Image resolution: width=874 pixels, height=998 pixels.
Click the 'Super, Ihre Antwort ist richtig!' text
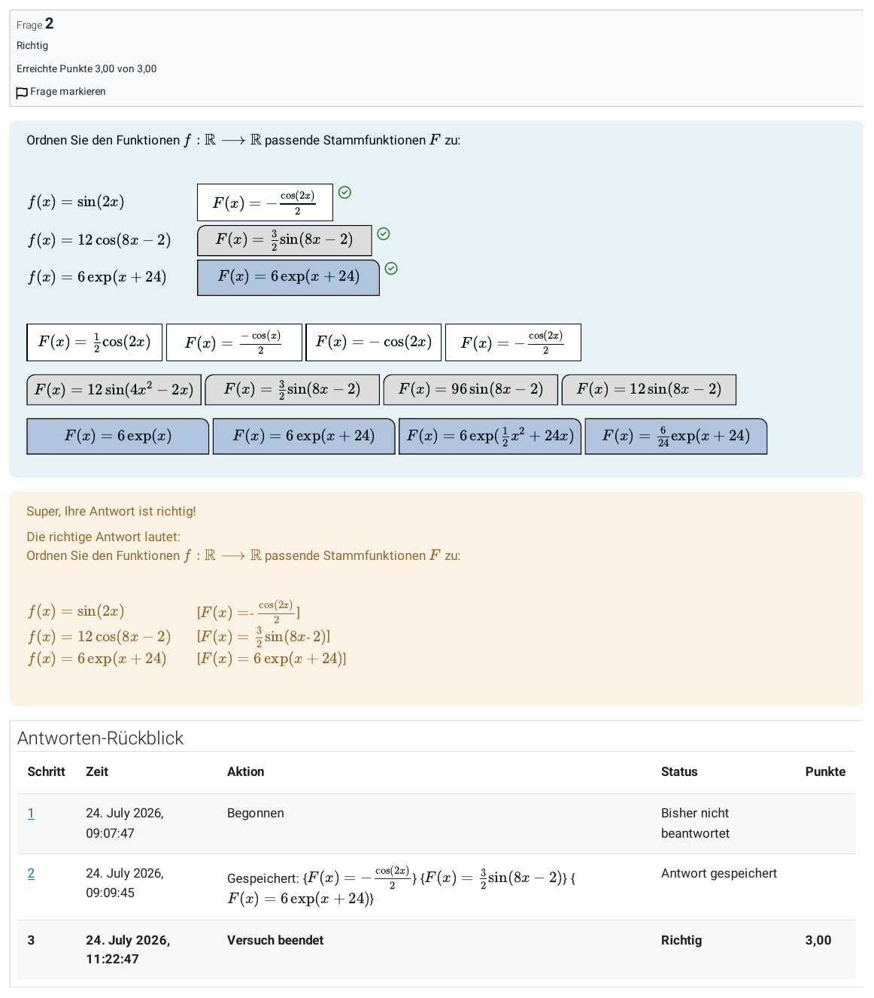[x=111, y=511]
